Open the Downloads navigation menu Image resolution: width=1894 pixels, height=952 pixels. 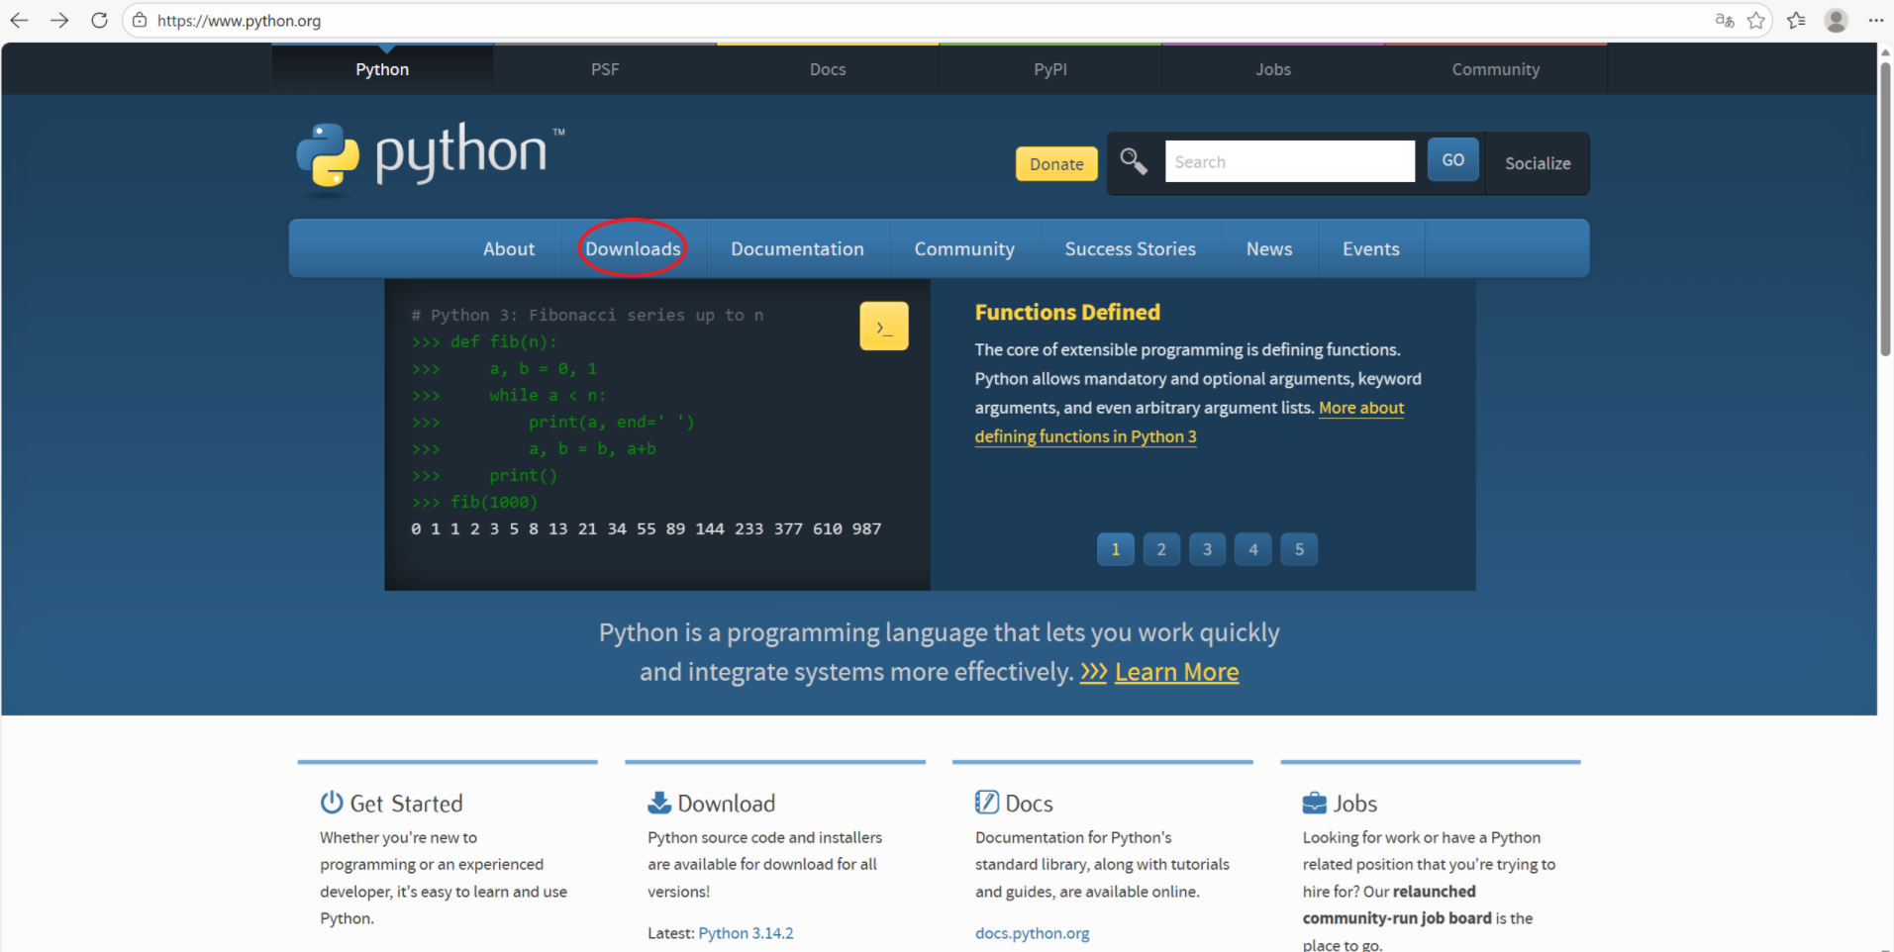click(x=633, y=248)
